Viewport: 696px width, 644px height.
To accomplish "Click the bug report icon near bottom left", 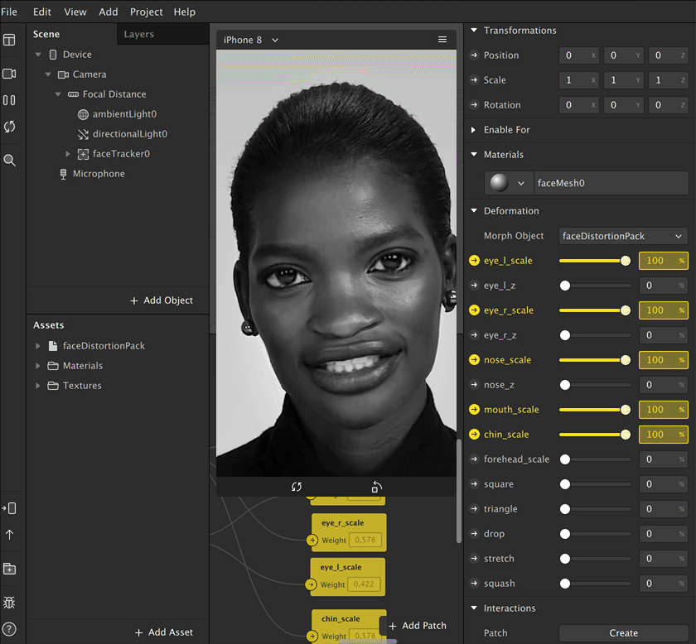I will [11, 603].
